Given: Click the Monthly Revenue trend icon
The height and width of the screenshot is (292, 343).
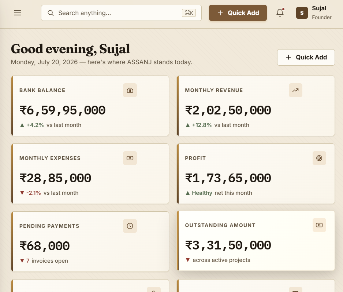Looking at the screenshot, I should click(295, 90).
